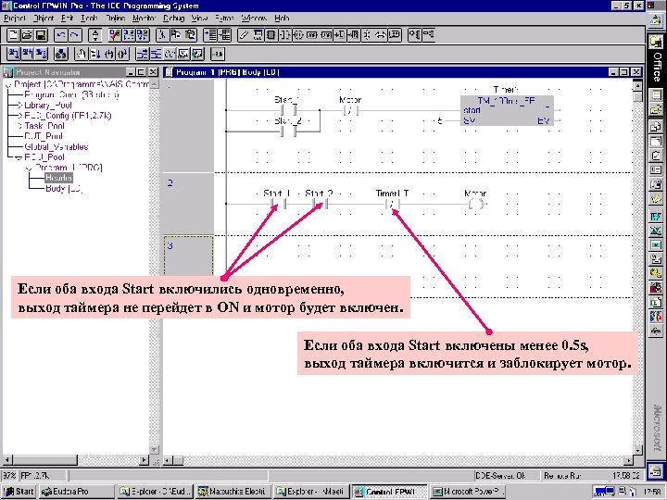Switch to Microsoft PowerPoint taskbar button
This screenshot has width=667, height=500.
[468, 492]
